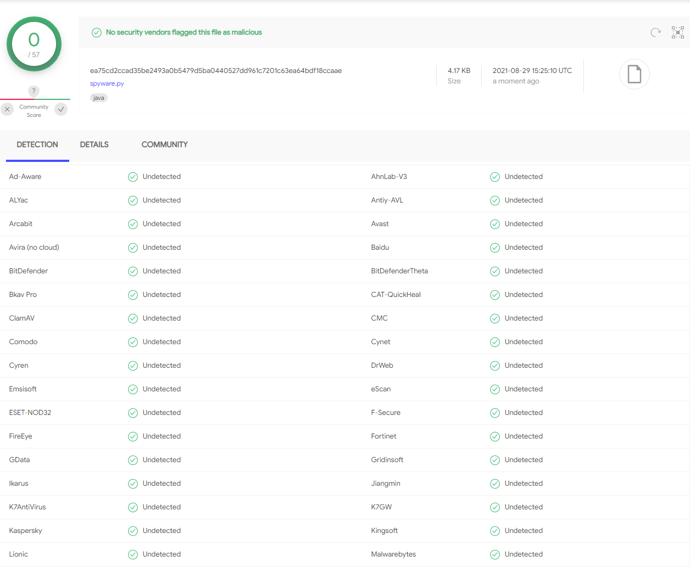This screenshot has width=690, height=567.
Task: Click DrWeb undetected check icon
Action: [495, 366]
